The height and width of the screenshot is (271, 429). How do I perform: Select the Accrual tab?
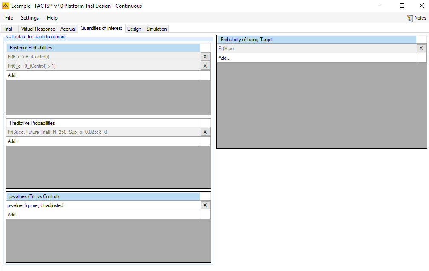click(x=68, y=29)
